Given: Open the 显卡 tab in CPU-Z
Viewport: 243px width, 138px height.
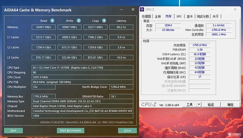Looking at the screenshot, I should 190,16.
